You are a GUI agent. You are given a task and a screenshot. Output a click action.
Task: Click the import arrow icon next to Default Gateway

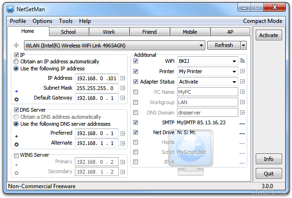point(123,98)
